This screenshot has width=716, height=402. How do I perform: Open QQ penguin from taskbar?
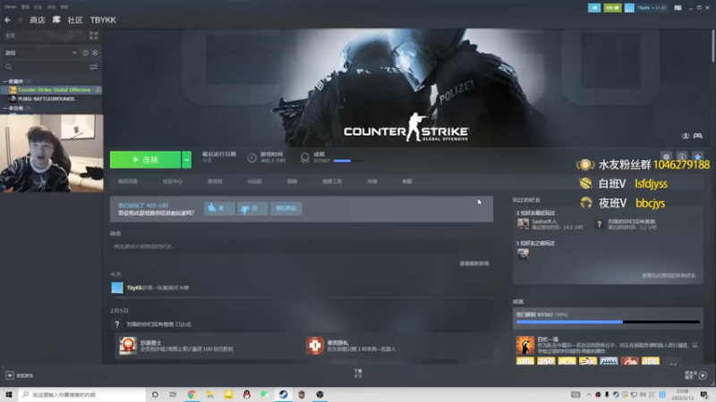click(247, 394)
